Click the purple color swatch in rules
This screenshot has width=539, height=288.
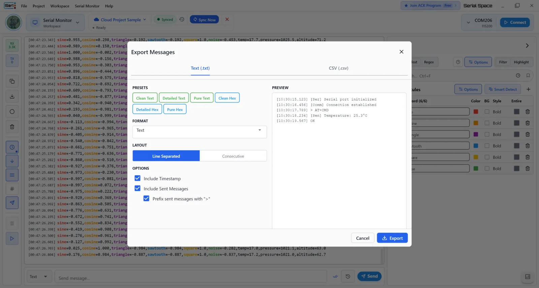click(x=476, y=134)
